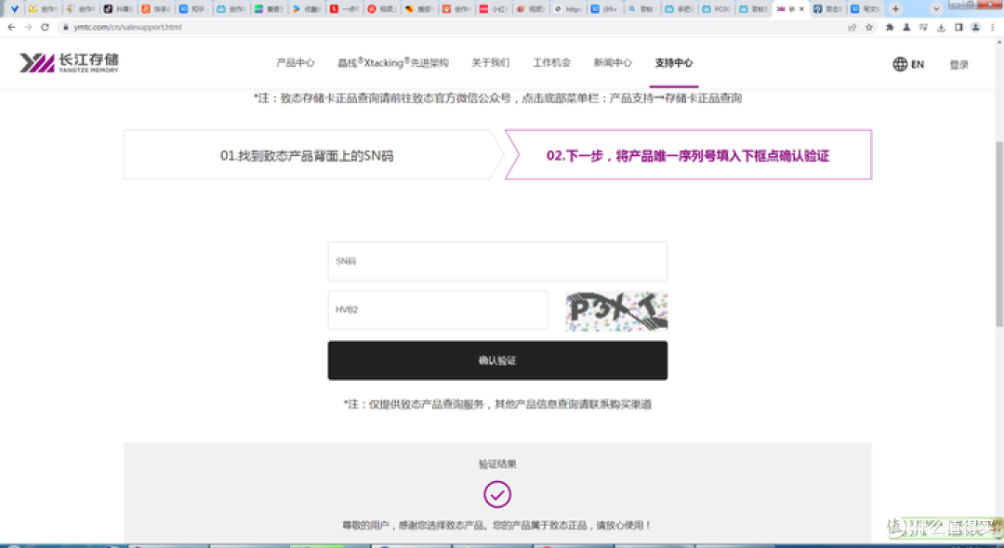The height and width of the screenshot is (548, 1004).
Task: Switch site language to EN
Action: (x=918, y=65)
